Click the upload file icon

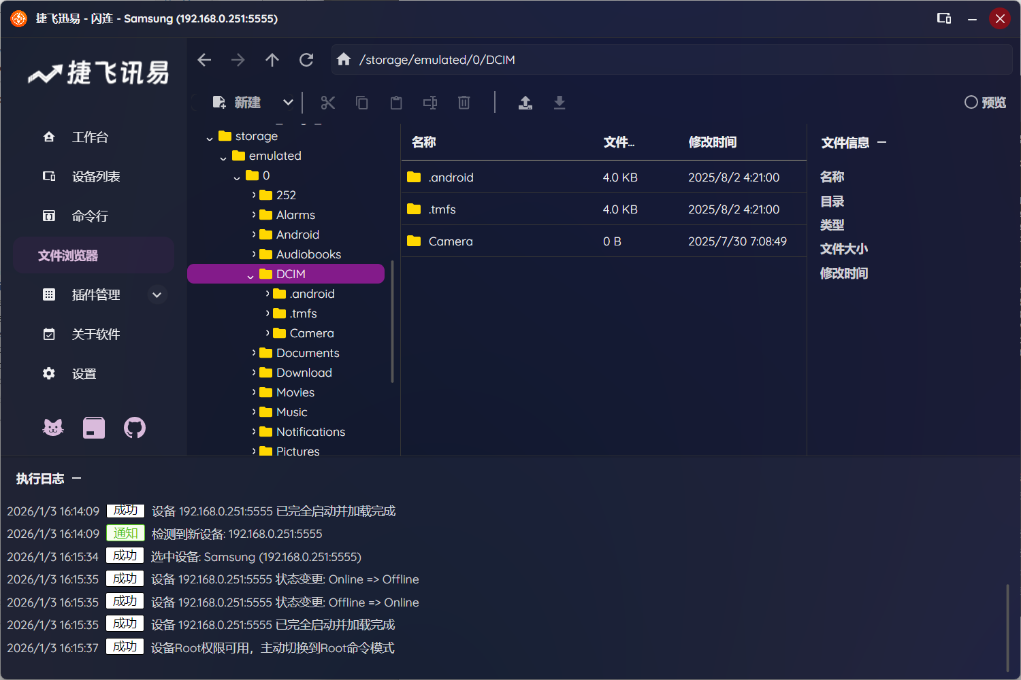tap(525, 103)
